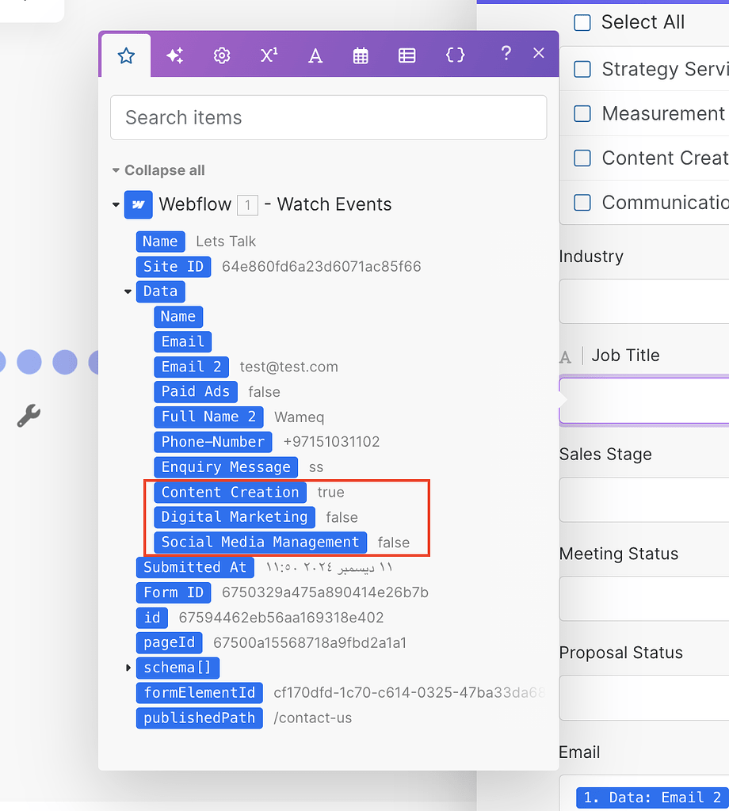Select the text functions A icon
The image size is (729, 811).
point(315,55)
